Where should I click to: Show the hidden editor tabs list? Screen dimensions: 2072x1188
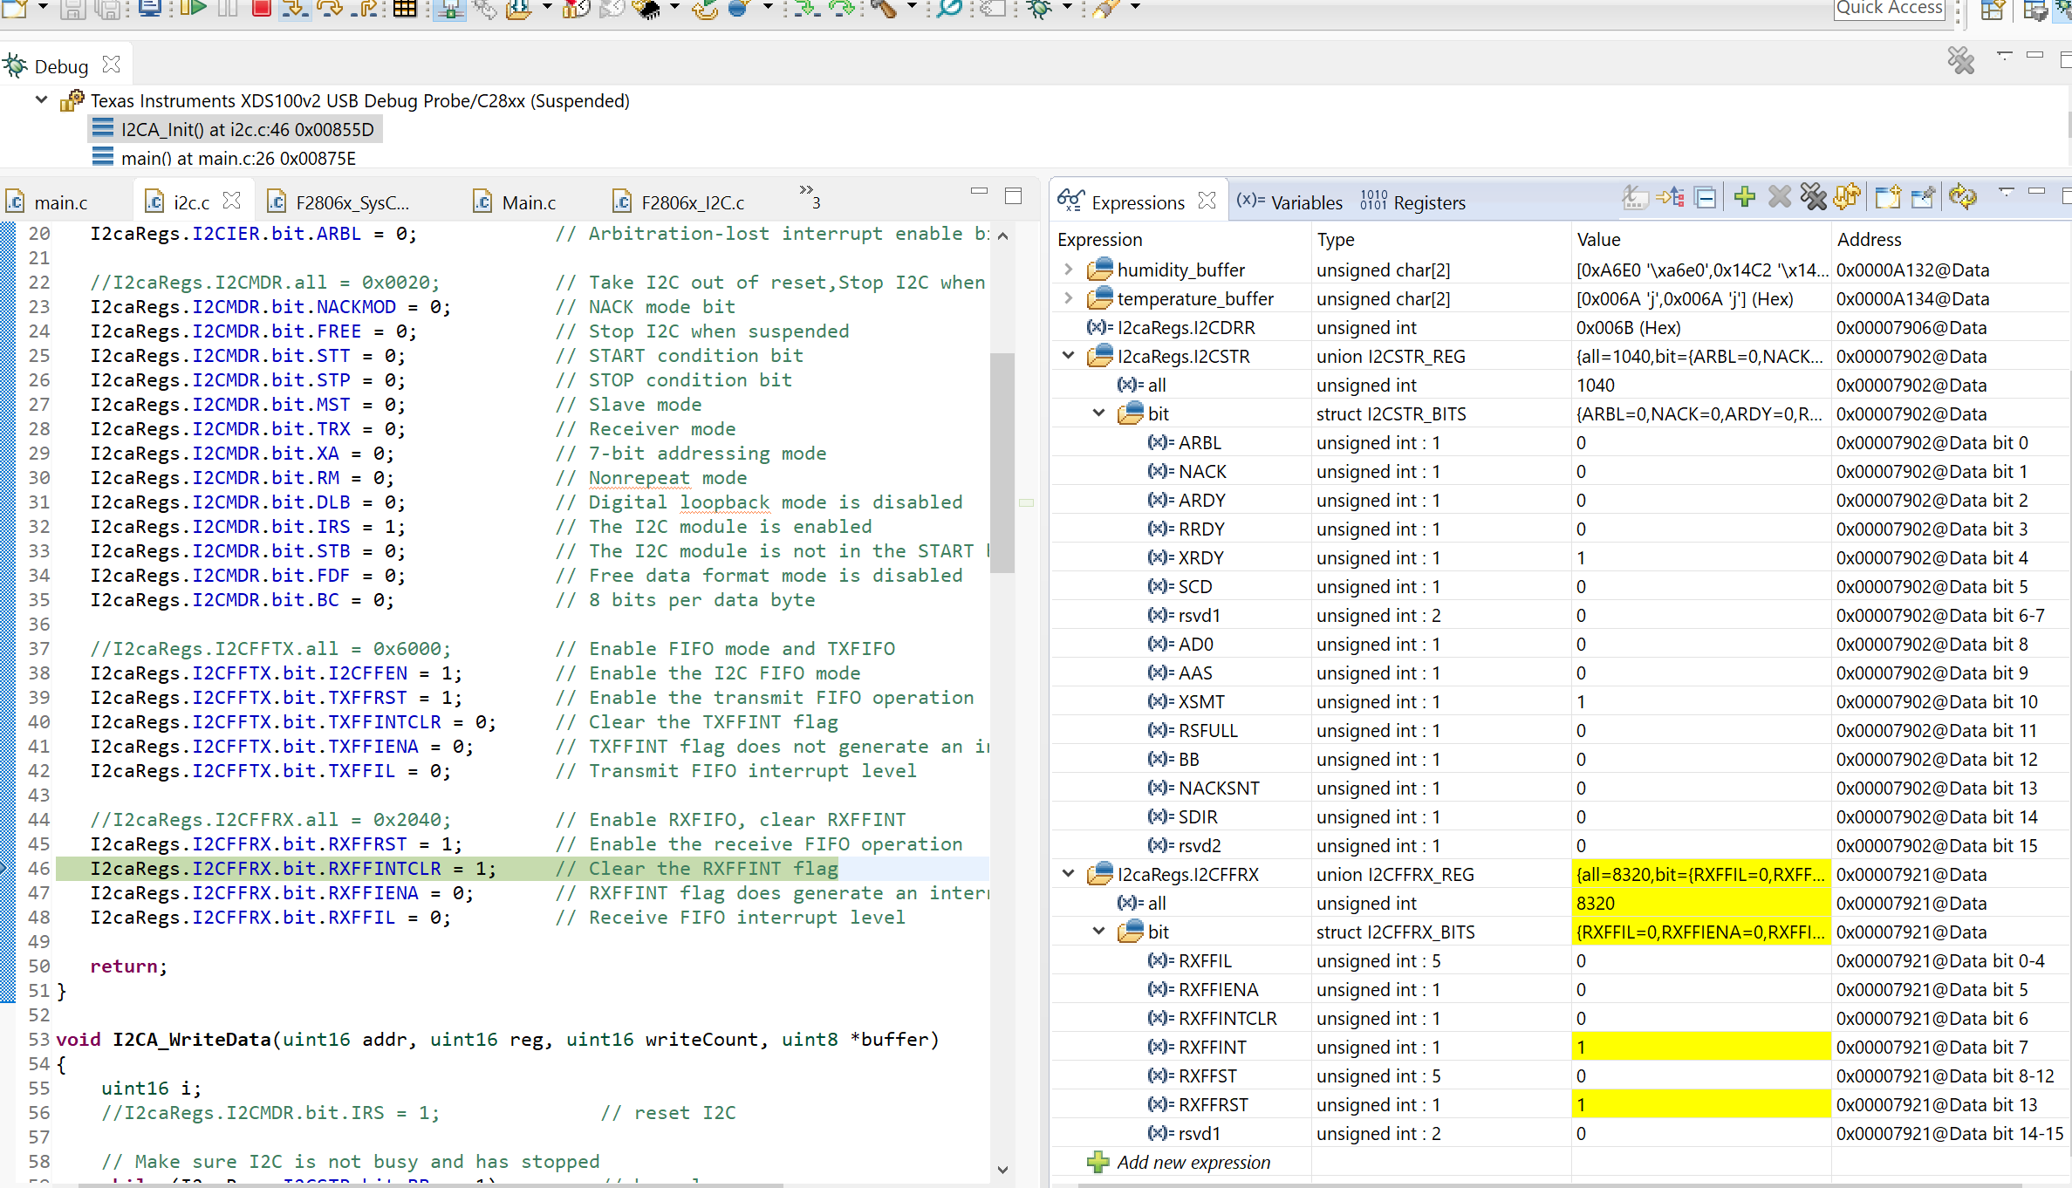809,195
